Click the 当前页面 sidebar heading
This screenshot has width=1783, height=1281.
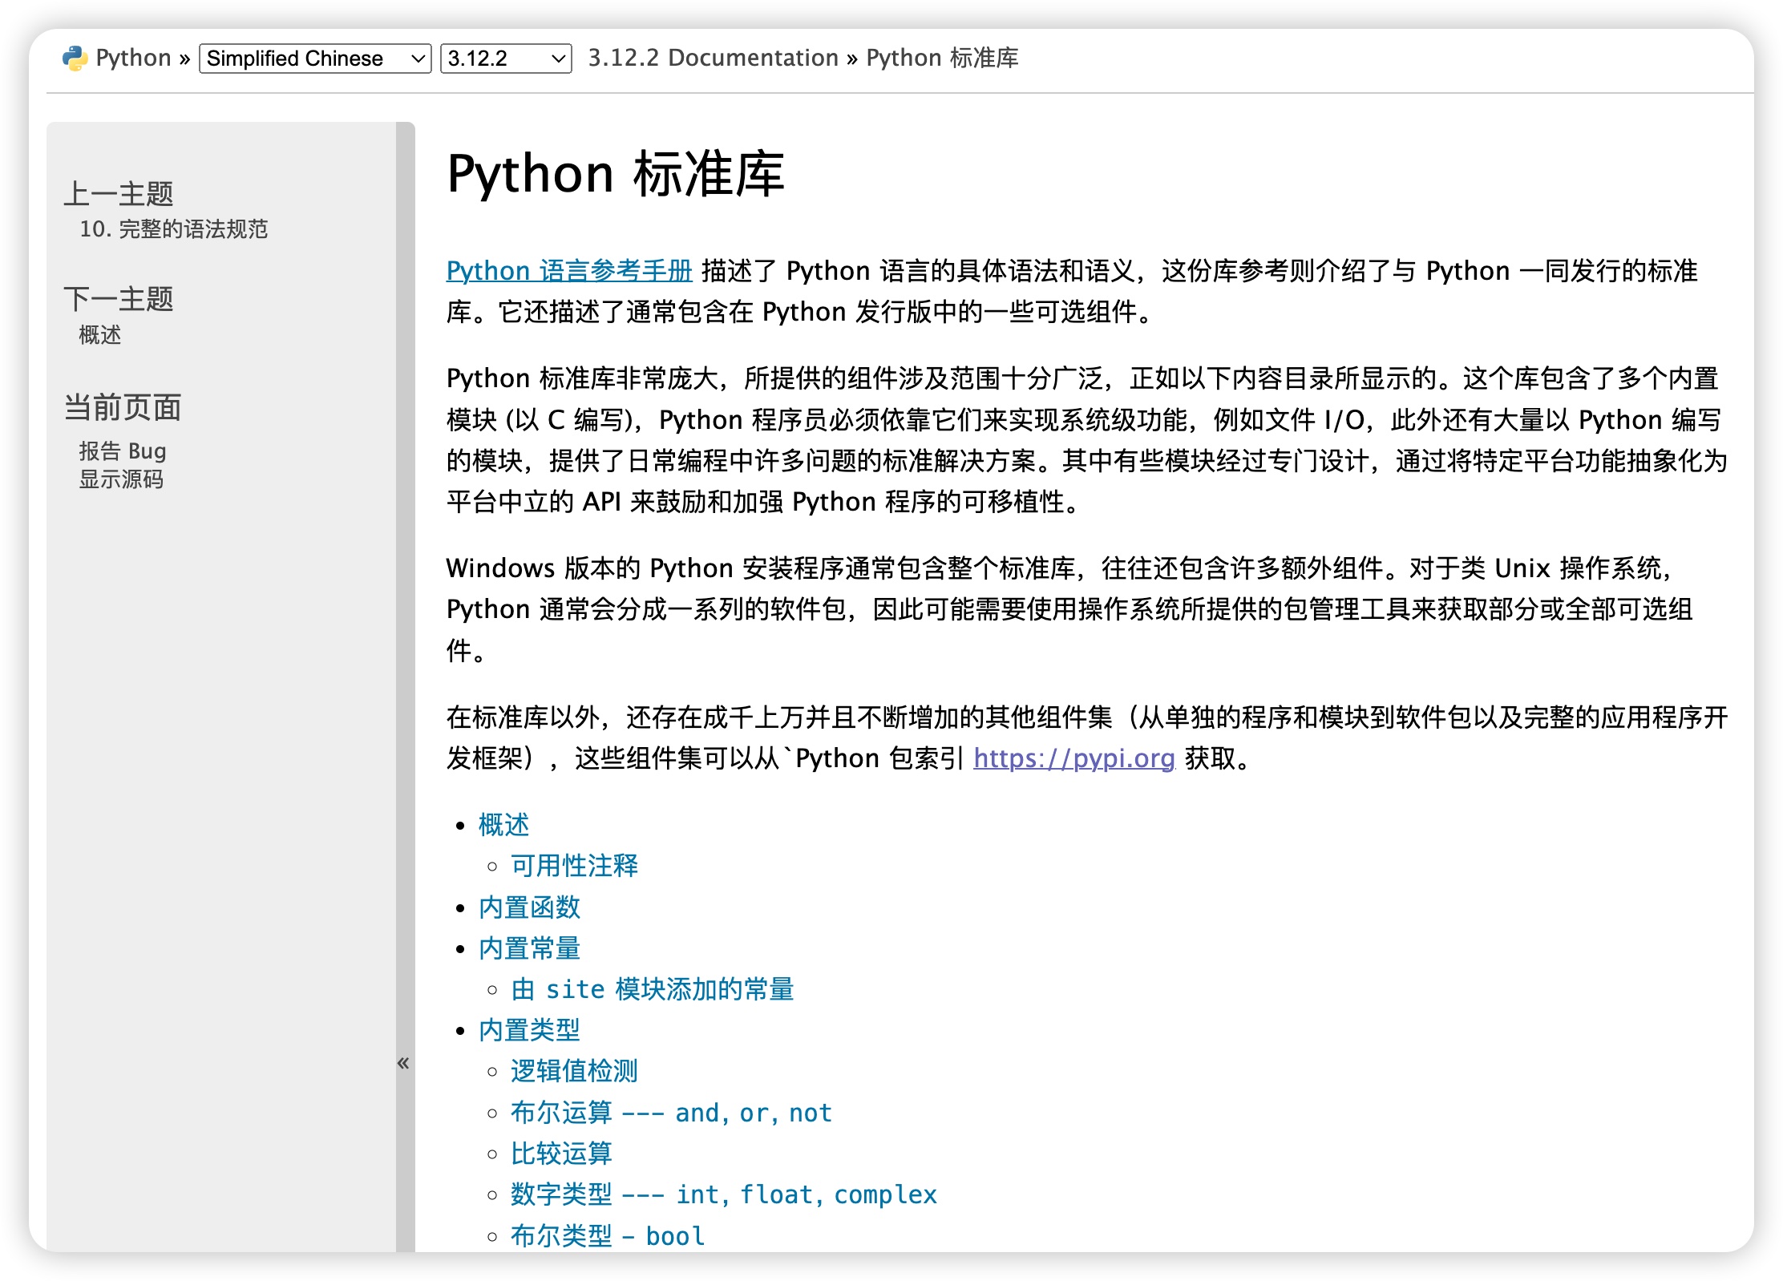pos(123,407)
